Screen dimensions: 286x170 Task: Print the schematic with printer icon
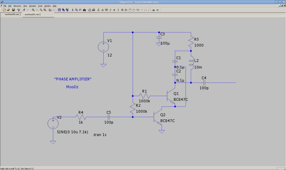[93, 10]
